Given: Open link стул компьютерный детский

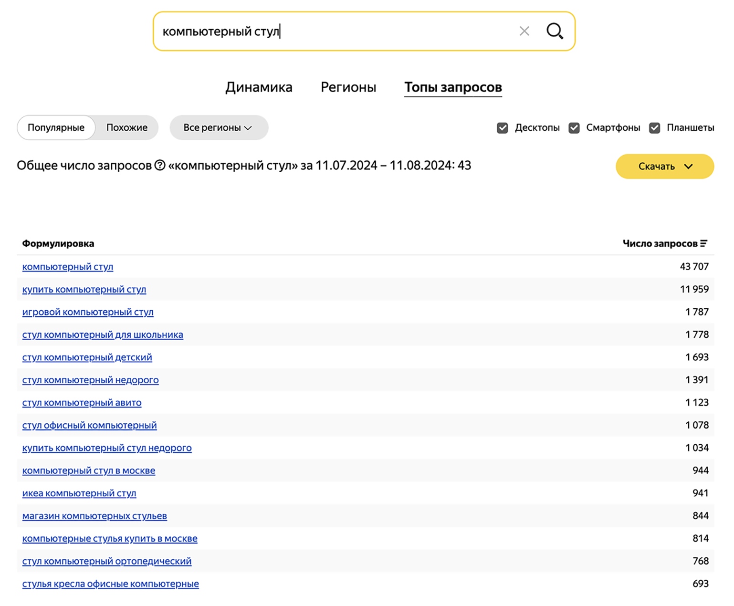Looking at the screenshot, I should [x=87, y=357].
